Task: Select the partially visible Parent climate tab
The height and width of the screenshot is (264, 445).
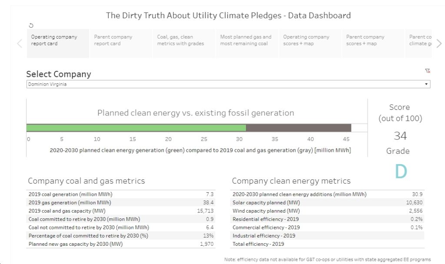Action: pos(418,43)
